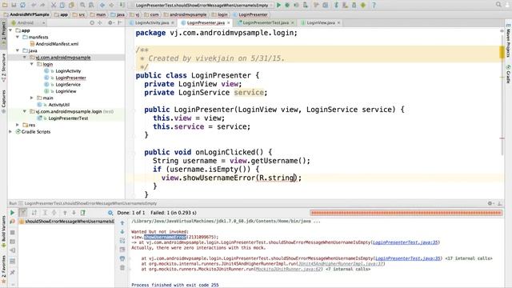Toggle the Hide Passed tests button

pos(23,213)
